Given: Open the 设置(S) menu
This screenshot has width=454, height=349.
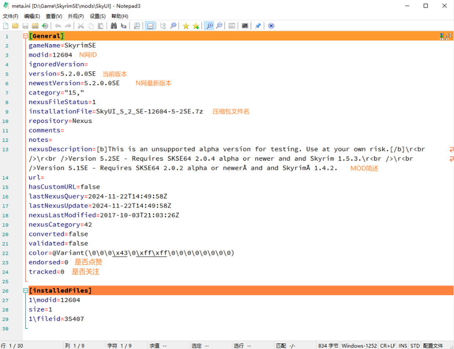Looking at the screenshot, I should (x=97, y=16).
